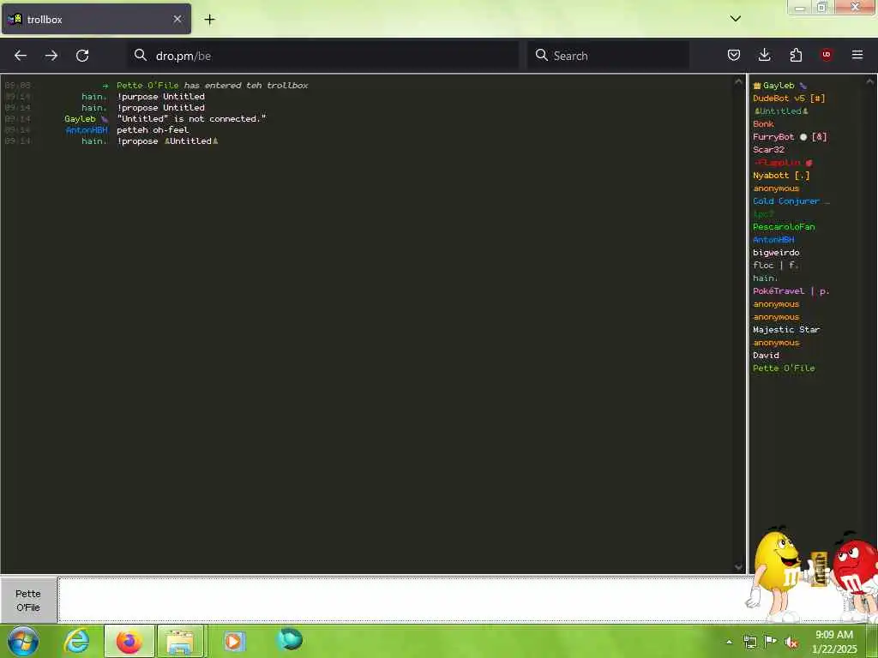Select PokéTravel in the user list

[x=791, y=291]
